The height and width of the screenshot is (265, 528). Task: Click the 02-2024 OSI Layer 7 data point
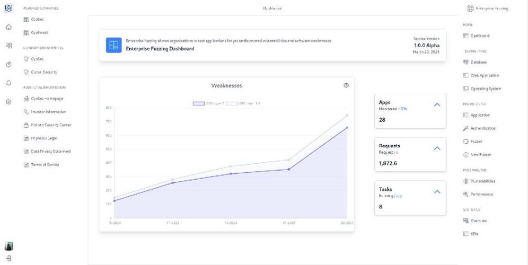347,127
